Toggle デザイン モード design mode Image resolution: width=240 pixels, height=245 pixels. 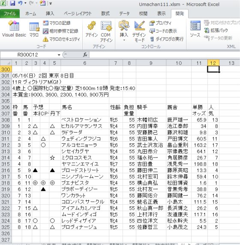coord(139,31)
